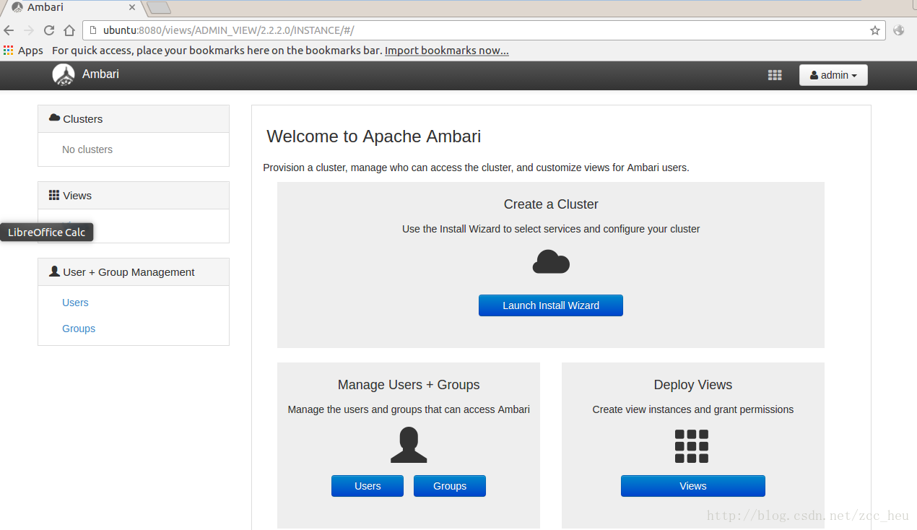
Task: Click the 'Provision a cluster' intro sentence
Action: point(476,168)
